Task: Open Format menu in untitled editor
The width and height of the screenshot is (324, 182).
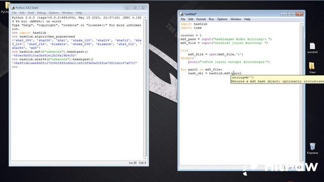Action: click(201, 19)
